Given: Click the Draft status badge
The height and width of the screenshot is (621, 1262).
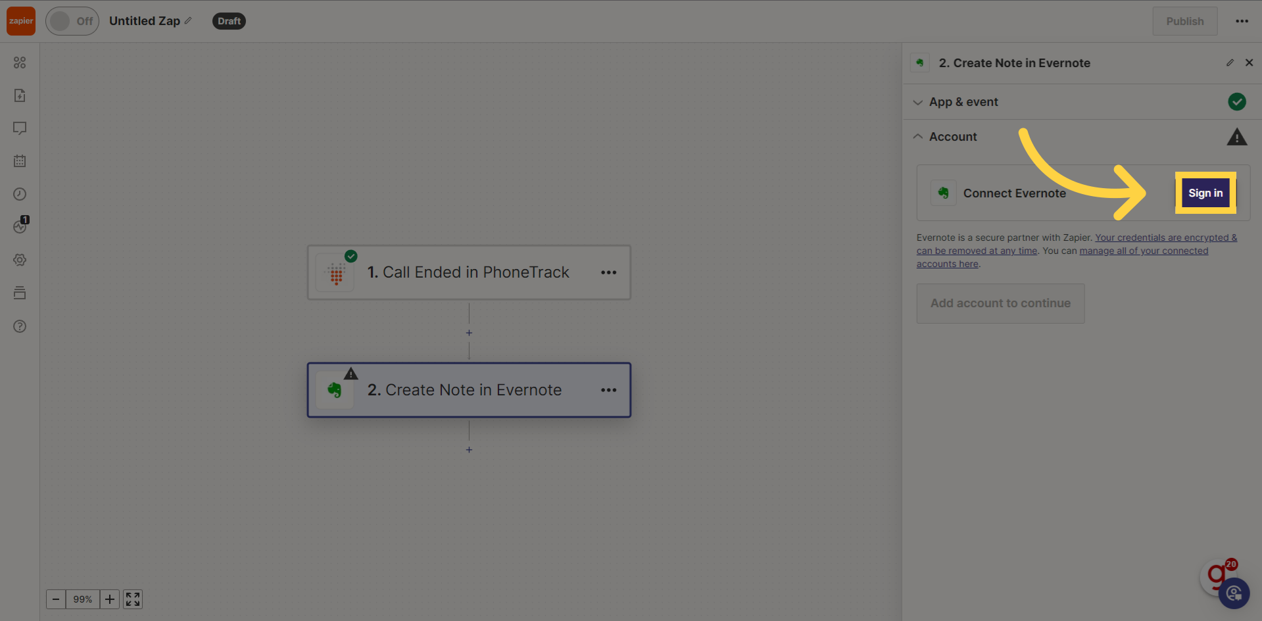Looking at the screenshot, I should (229, 21).
